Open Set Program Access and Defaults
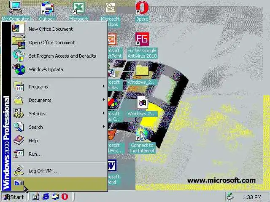 (59, 56)
